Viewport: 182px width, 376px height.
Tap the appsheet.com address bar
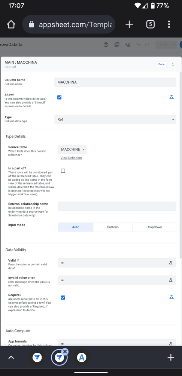coord(69,24)
